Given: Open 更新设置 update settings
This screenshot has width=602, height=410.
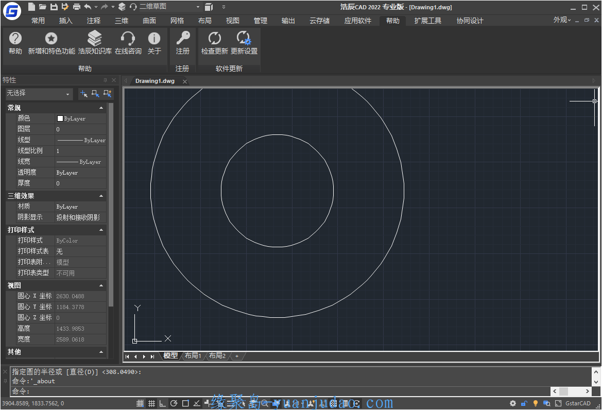Looking at the screenshot, I should 244,43.
